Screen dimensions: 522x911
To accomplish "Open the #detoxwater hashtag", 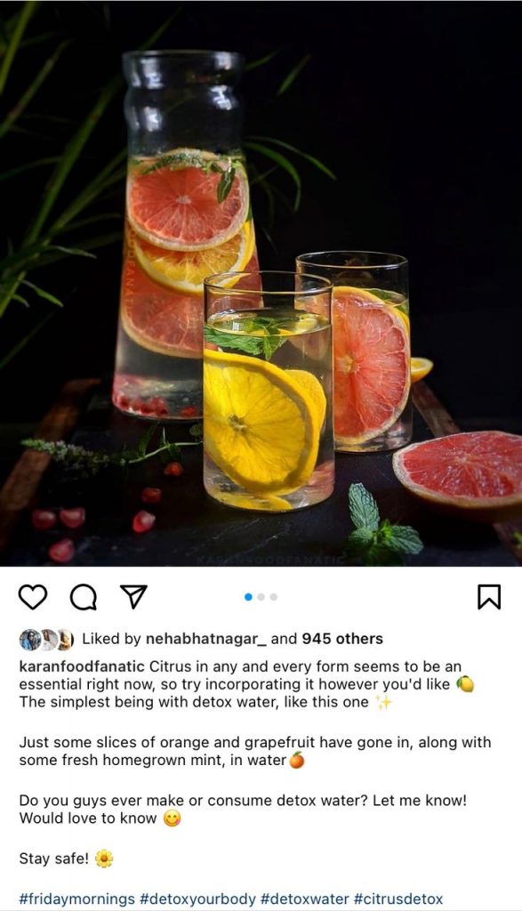I will coord(305,899).
